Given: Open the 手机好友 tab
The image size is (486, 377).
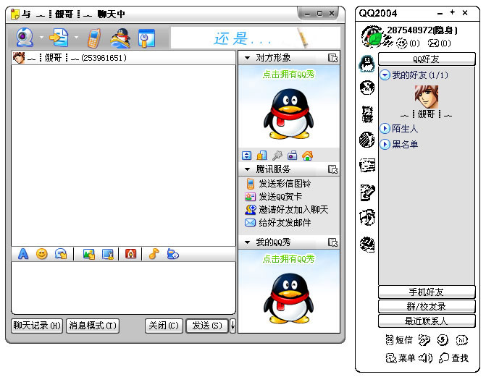Looking at the screenshot, I should click(427, 292).
